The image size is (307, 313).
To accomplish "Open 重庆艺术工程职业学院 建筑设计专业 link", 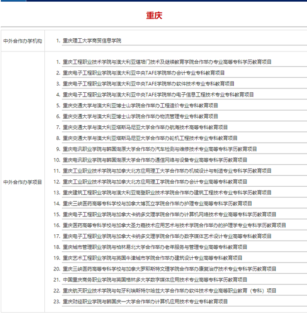I will coord(152,258).
